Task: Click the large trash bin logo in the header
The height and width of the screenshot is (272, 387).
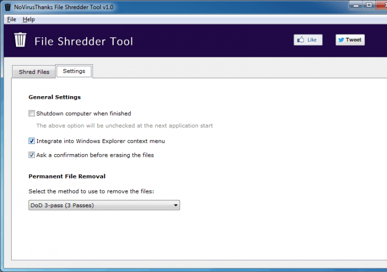Action: (20, 40)
